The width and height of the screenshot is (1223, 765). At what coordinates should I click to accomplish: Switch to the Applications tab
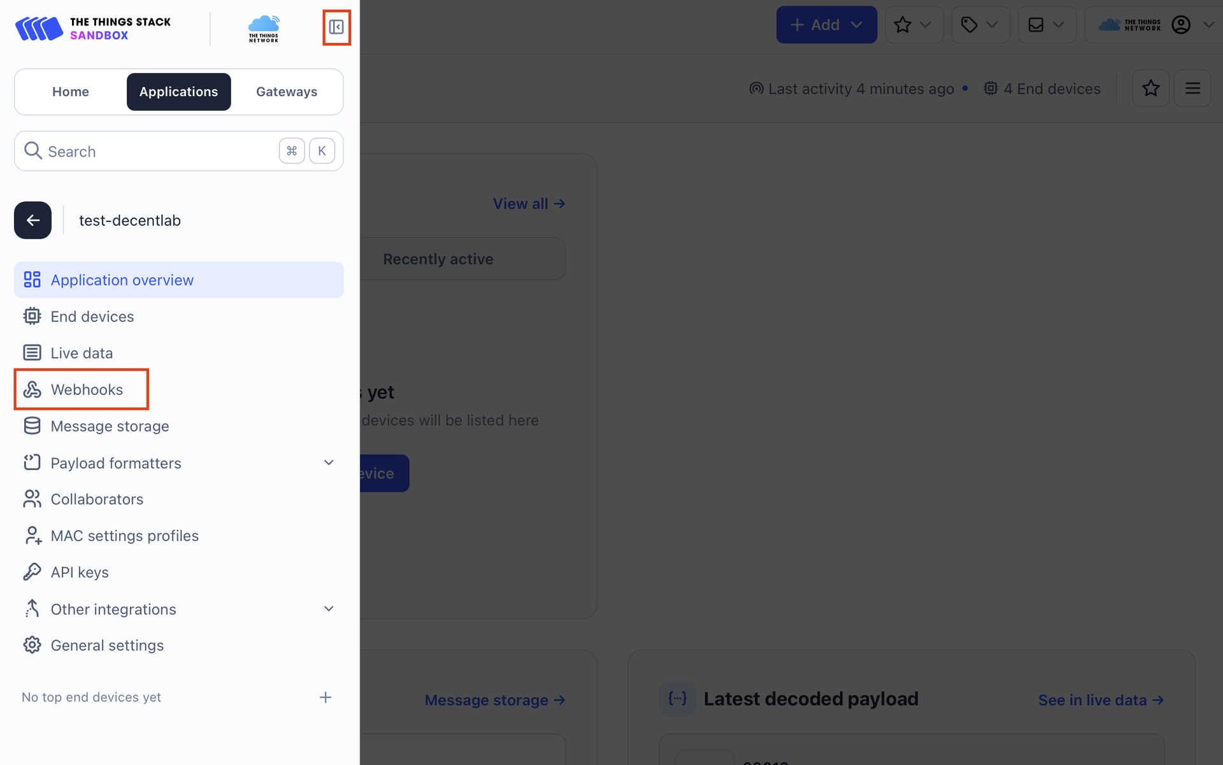pos(179,92)
